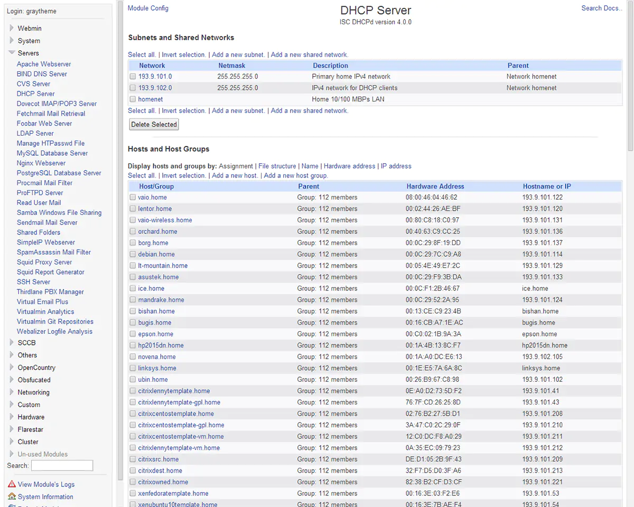Open Squid Proxy Server in sidebar
The image size is (634, 507).
click(x=44, y=262)
